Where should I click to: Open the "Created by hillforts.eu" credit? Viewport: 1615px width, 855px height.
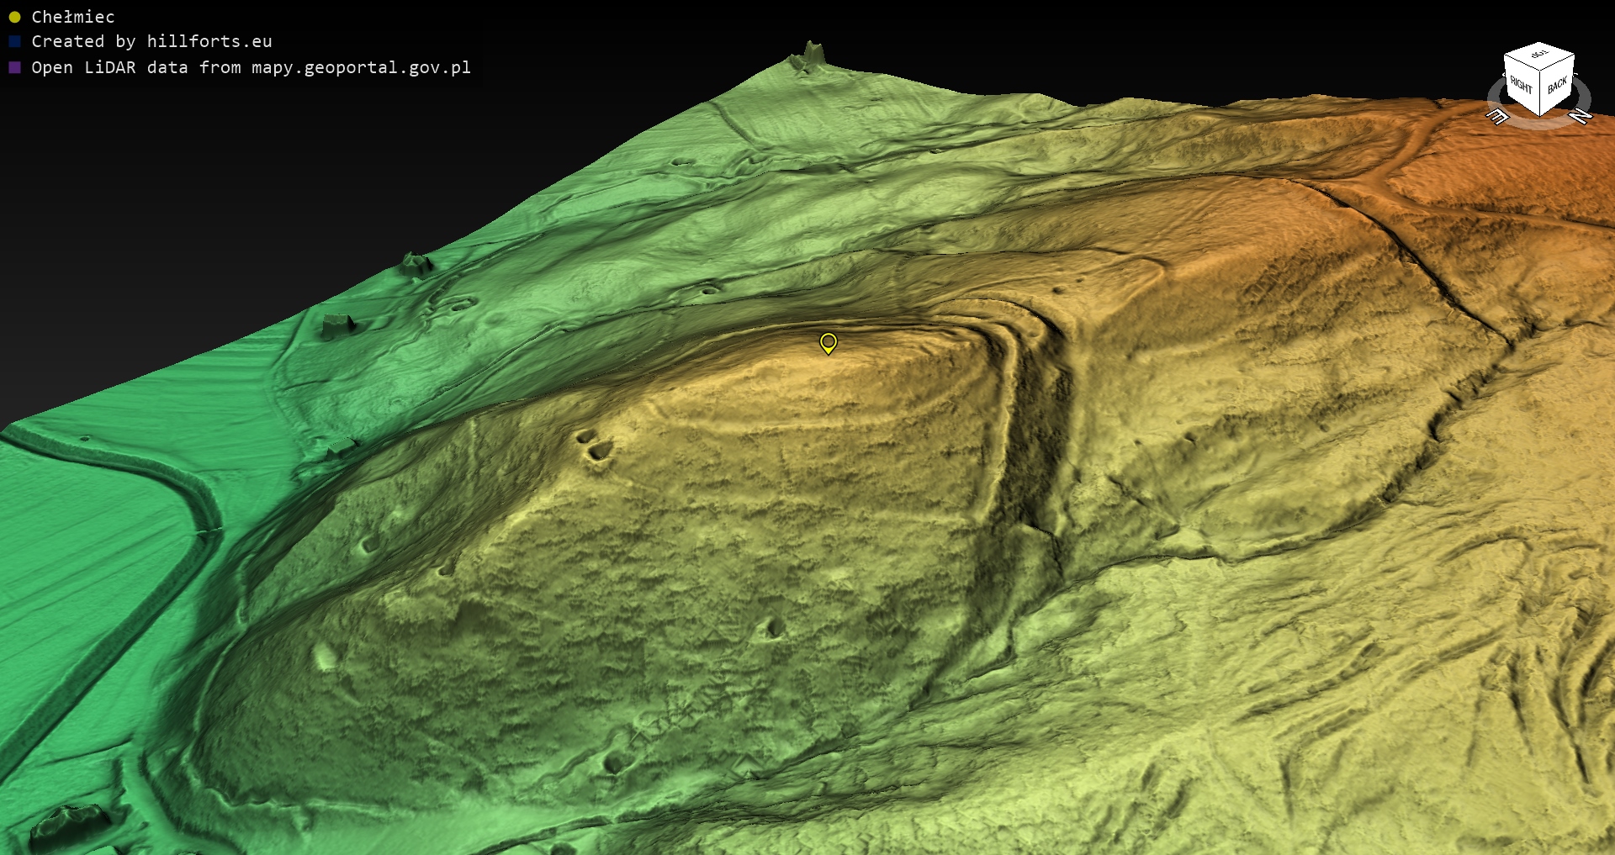click(151, 41)
